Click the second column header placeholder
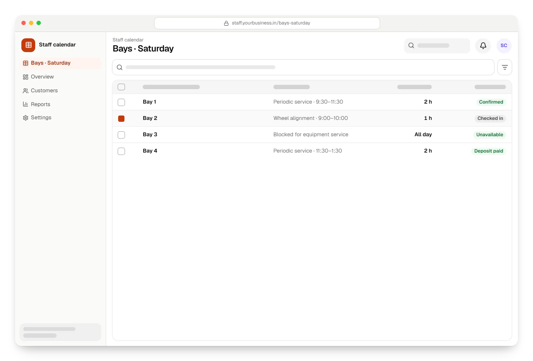The width and height of the screenshot is (533, 361). (x=292, y=87)
